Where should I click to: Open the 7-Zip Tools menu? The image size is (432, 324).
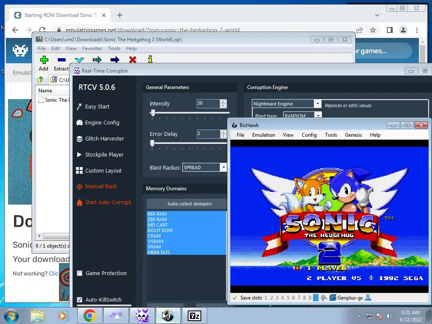click(x=114, y=49)
